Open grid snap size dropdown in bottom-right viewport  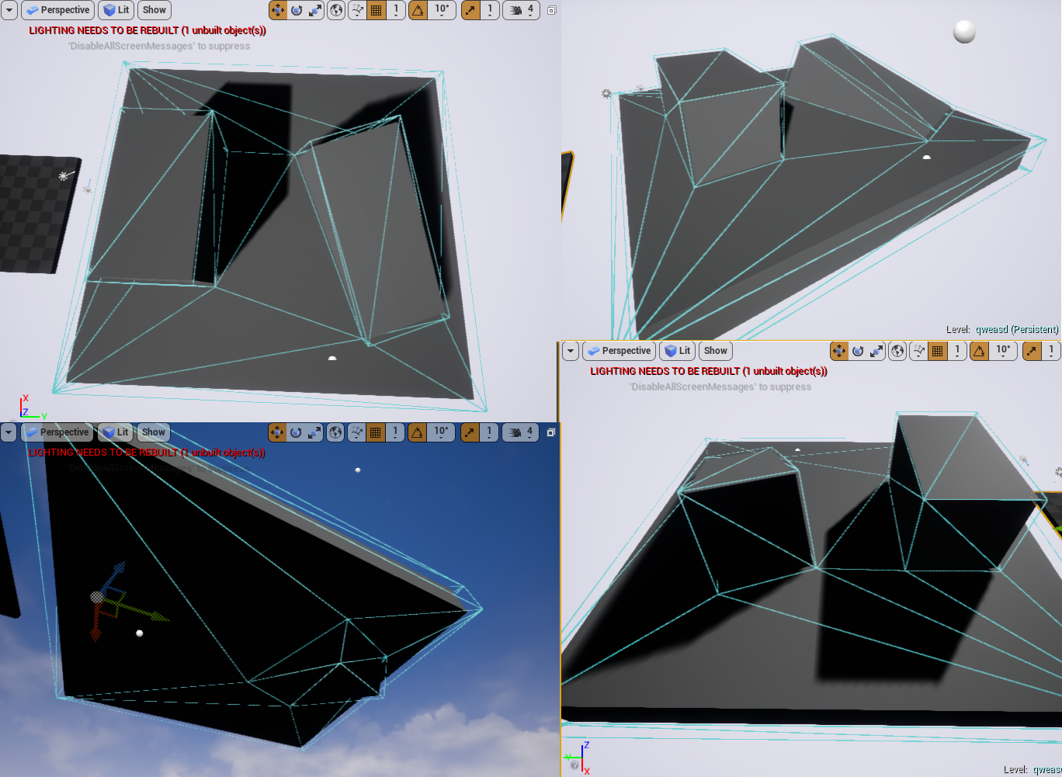tap(957, 351)
